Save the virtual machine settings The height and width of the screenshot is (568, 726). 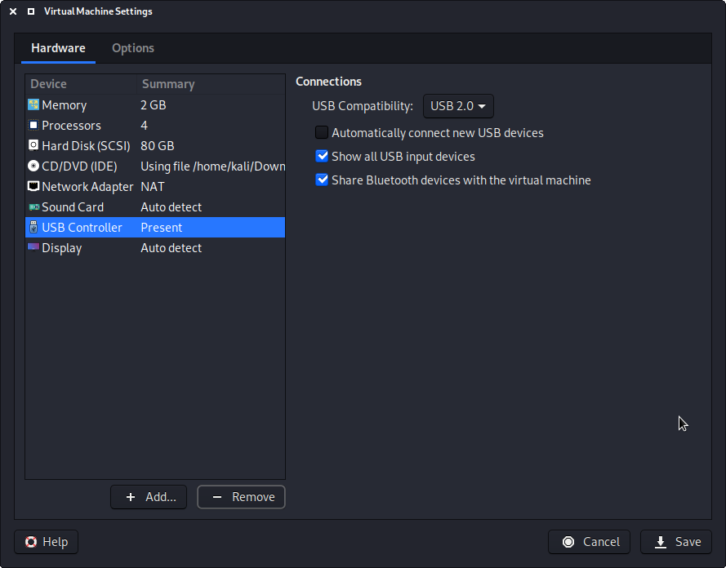[677, 542]
